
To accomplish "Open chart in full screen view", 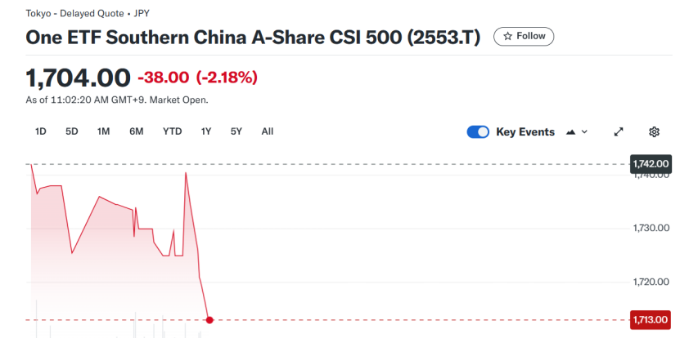I will coord(619,132).
